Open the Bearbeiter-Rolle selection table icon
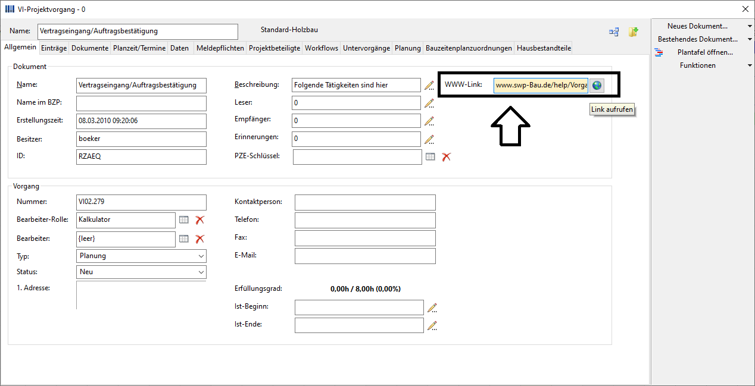This screenshot has height=386, width=755. [184, 220]
